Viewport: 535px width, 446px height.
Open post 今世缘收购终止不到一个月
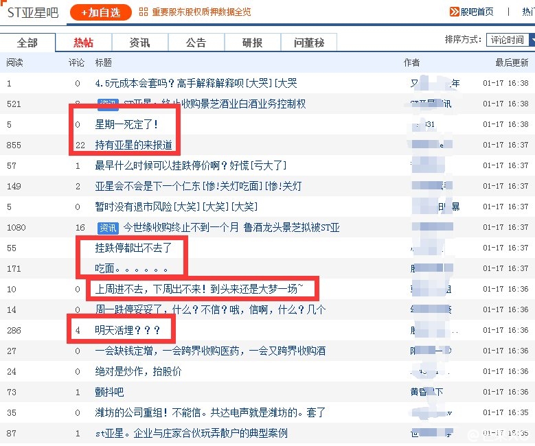(231, 227)
